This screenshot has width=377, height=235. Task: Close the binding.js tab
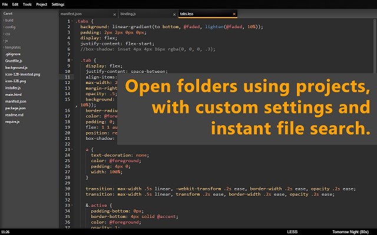[174, 15]
